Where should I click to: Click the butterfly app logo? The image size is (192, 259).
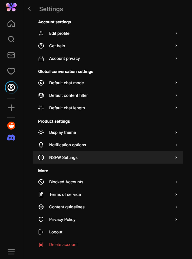point(11,7)
